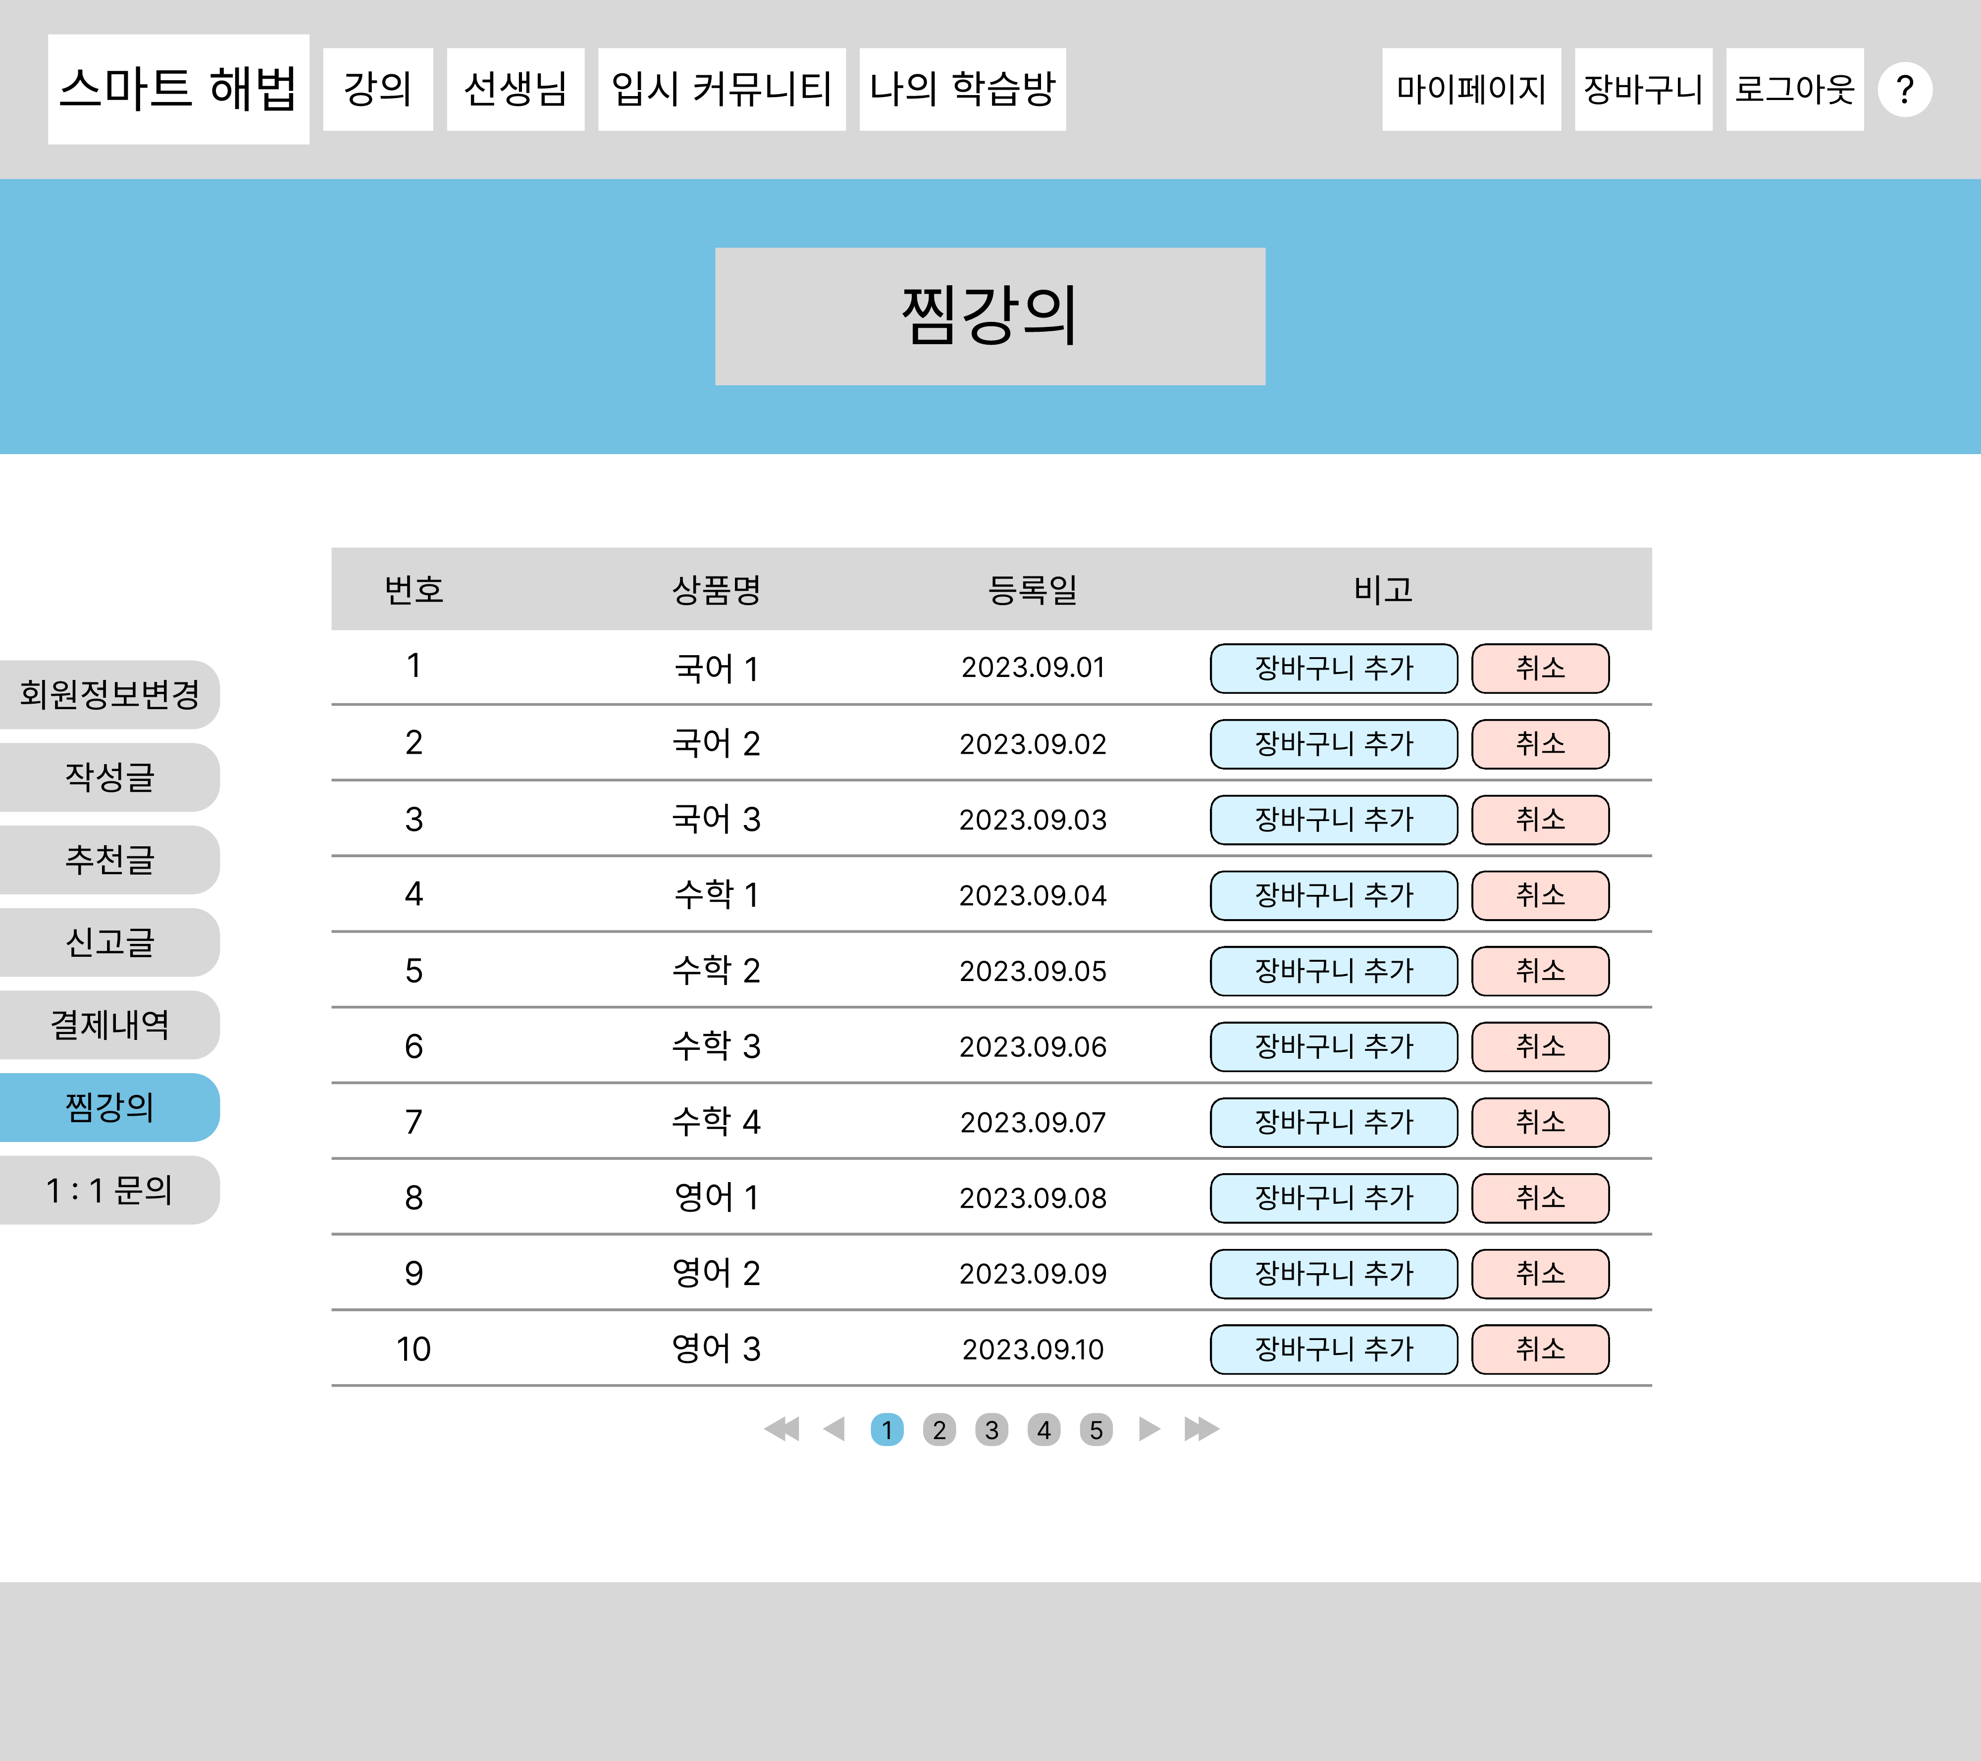Click the help question mark icon

coord(1903,89)
